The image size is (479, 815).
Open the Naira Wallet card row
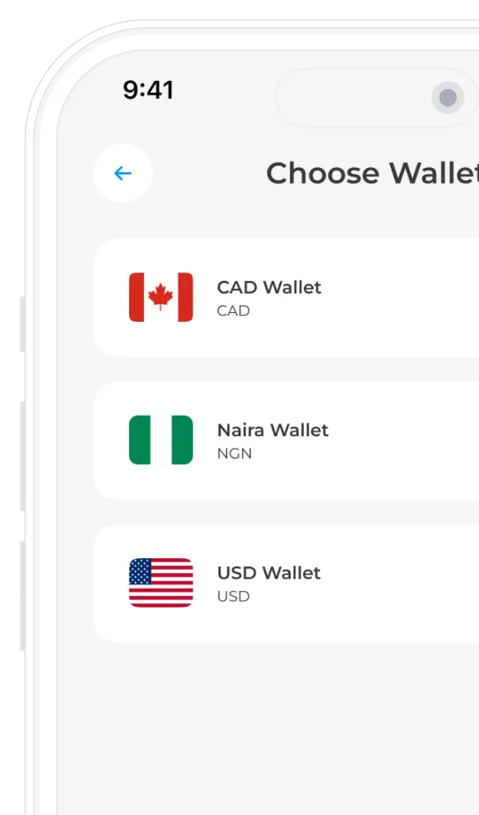[286, 440]
